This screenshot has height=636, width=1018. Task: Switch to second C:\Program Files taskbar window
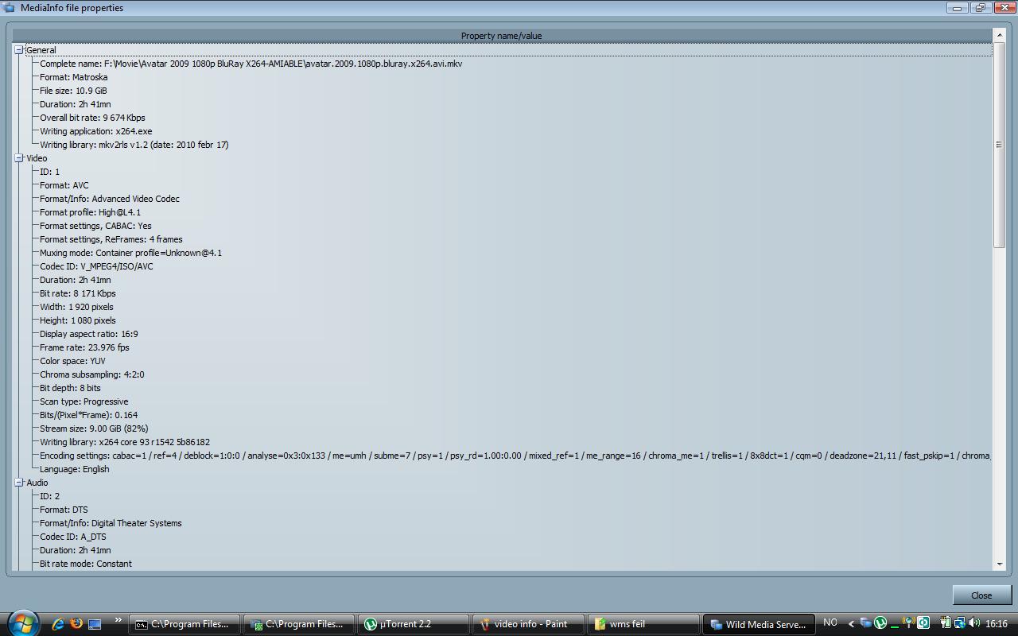pos(299,624)
